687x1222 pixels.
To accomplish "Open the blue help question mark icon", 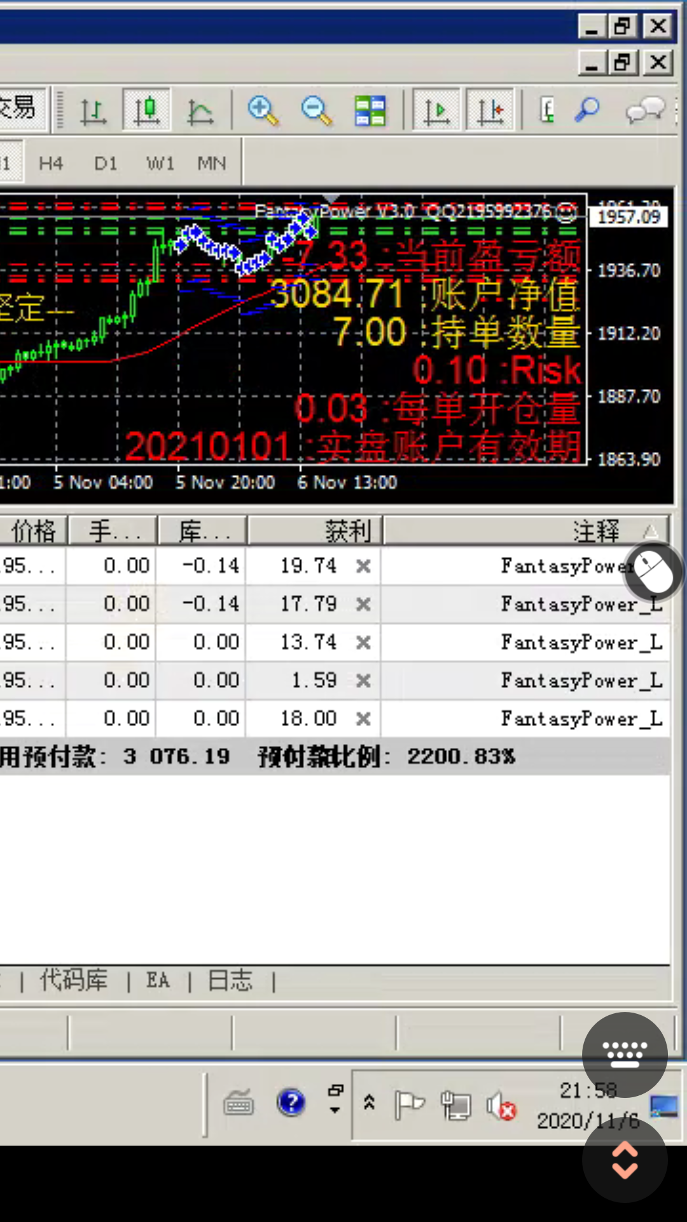I will pyautogui.click(x=291, y=1102).
